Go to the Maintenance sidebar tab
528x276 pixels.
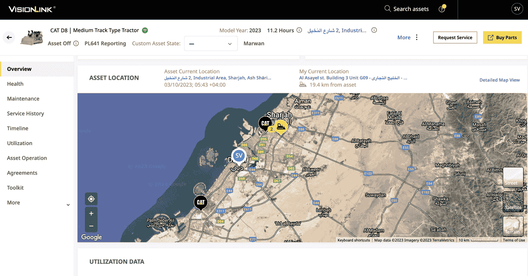point(23,99)
